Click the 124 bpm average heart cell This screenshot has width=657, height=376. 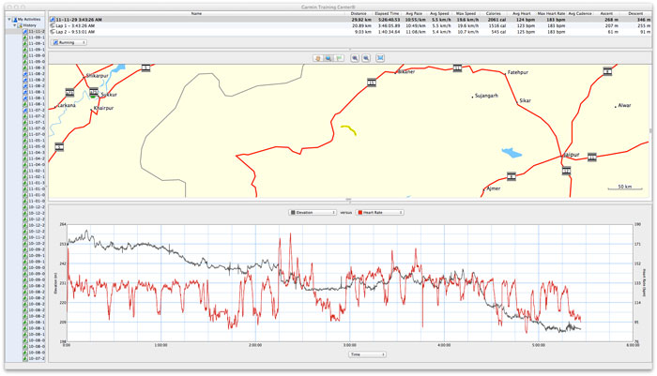click(x=526, y=20)
